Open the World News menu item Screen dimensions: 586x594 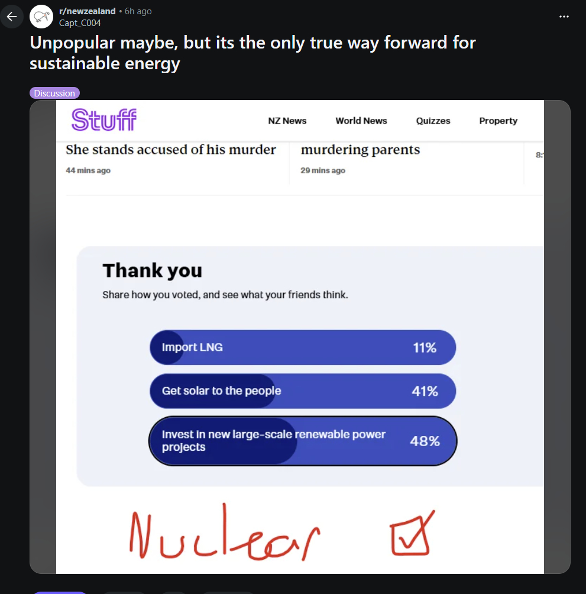[x=361, y=121]
